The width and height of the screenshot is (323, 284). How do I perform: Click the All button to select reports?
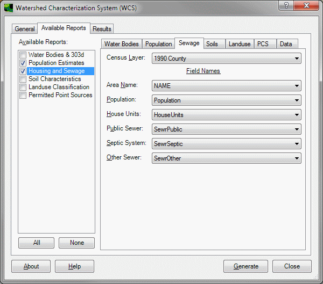(37, 243)
